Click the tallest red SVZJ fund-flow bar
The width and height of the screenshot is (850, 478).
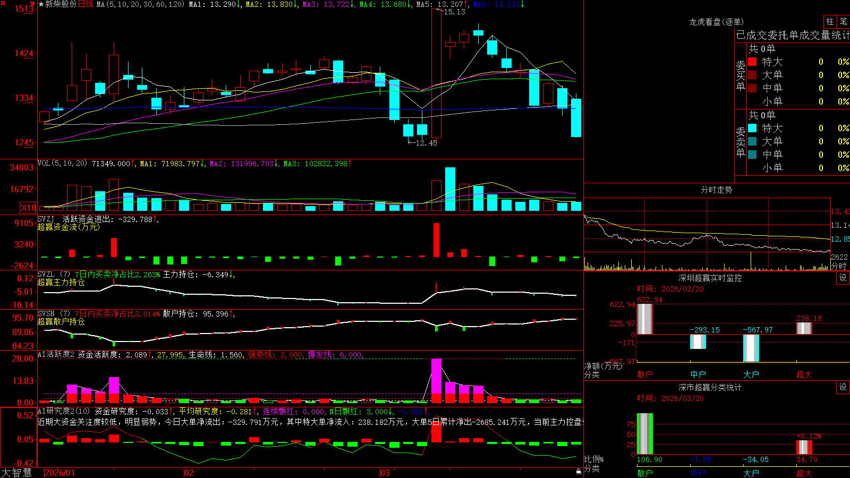click(437, 240)
